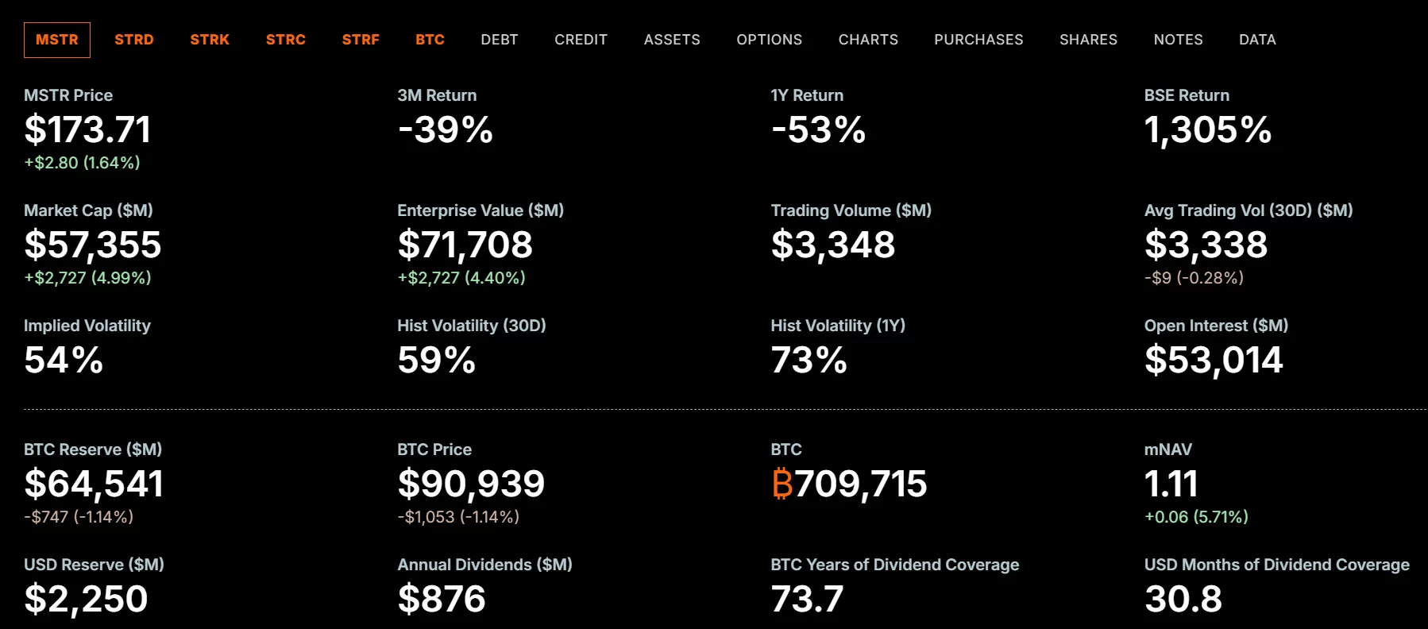This screenshot has width=1428, height=629.
Task: Open the DEBT section
Action: pyautogui.click(x=500, y=40)
